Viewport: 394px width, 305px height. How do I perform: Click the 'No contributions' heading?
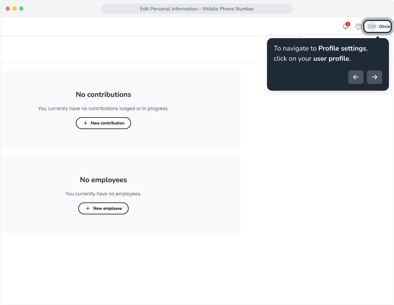click(x=103, y=95)
